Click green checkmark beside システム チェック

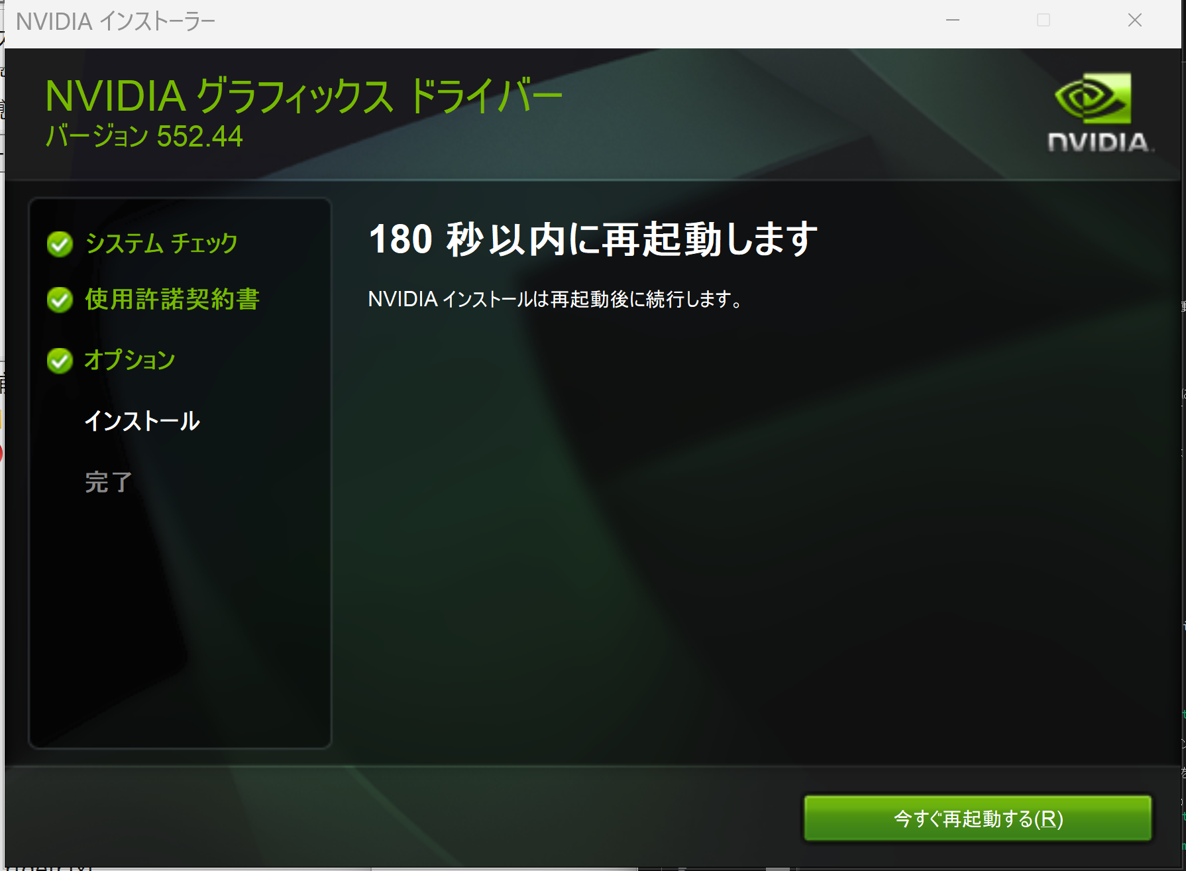click(60, 245)
